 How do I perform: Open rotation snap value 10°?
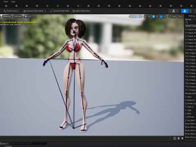point(165,16)
